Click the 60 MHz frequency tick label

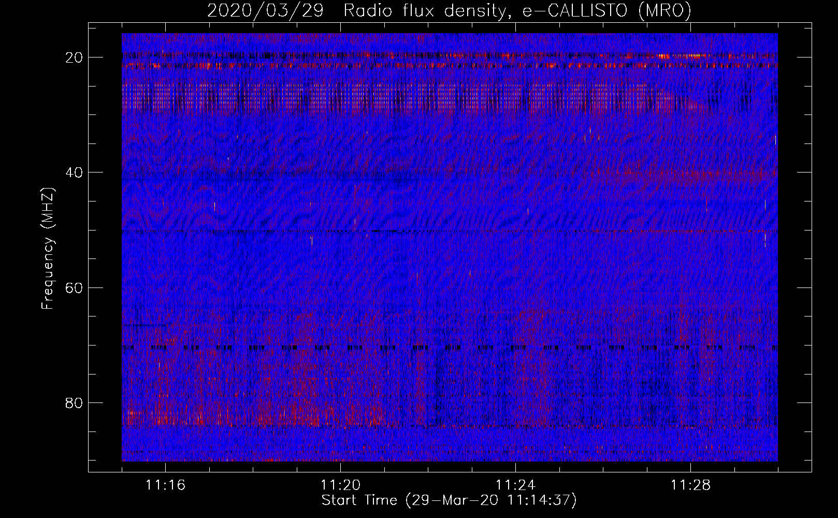point(75,287)
